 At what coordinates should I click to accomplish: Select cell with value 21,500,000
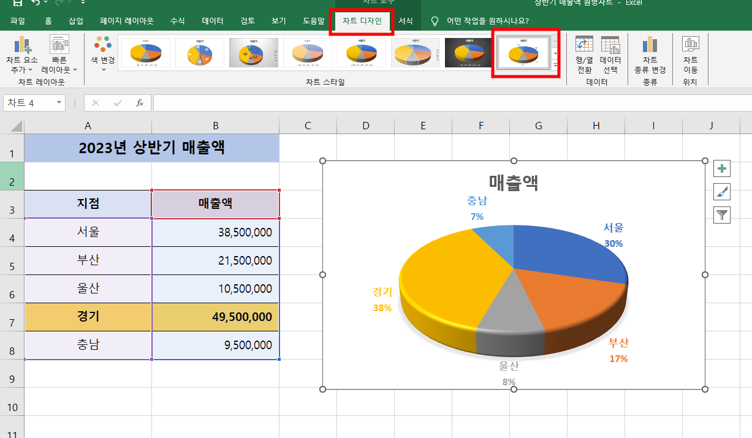point(215,260)
